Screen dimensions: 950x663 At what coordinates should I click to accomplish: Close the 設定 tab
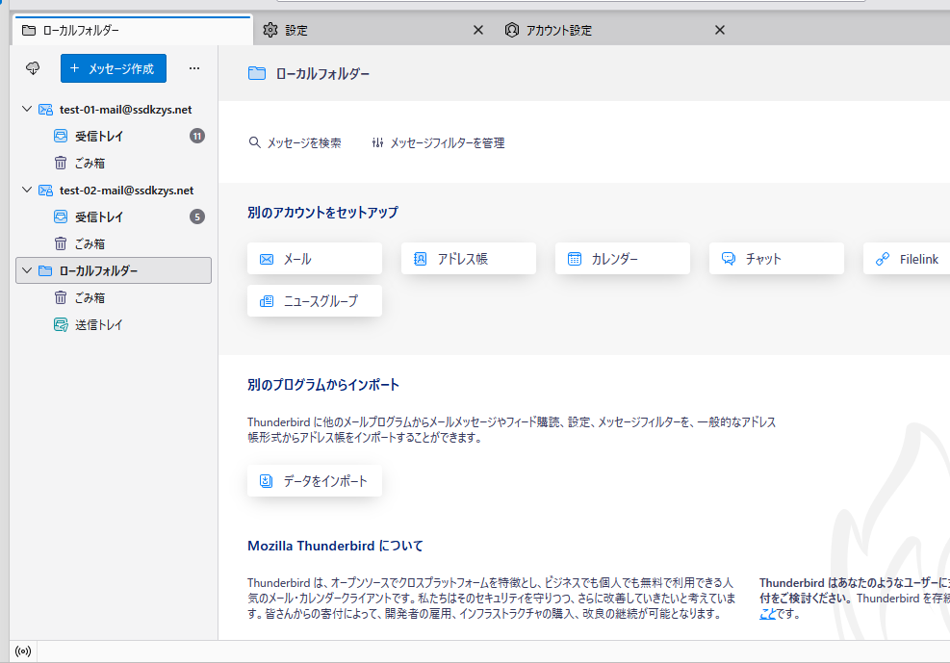(478, 30)
